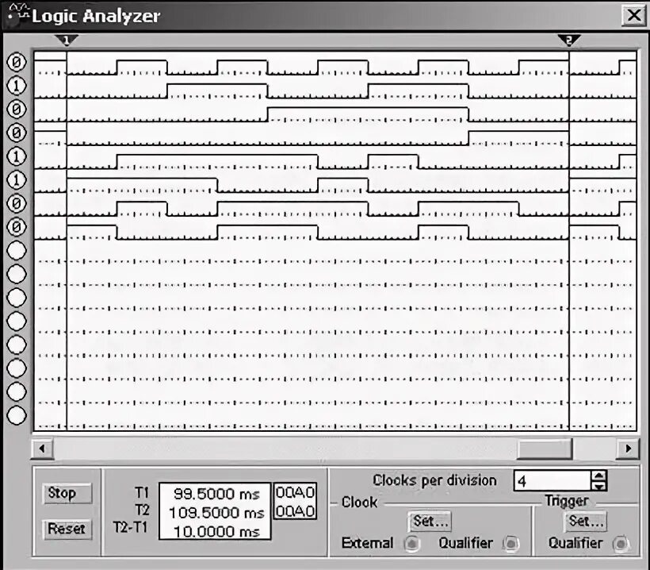Click eleventh channel empty terminal
Viewport: 650px width, 570px height.
coord(17,298)
